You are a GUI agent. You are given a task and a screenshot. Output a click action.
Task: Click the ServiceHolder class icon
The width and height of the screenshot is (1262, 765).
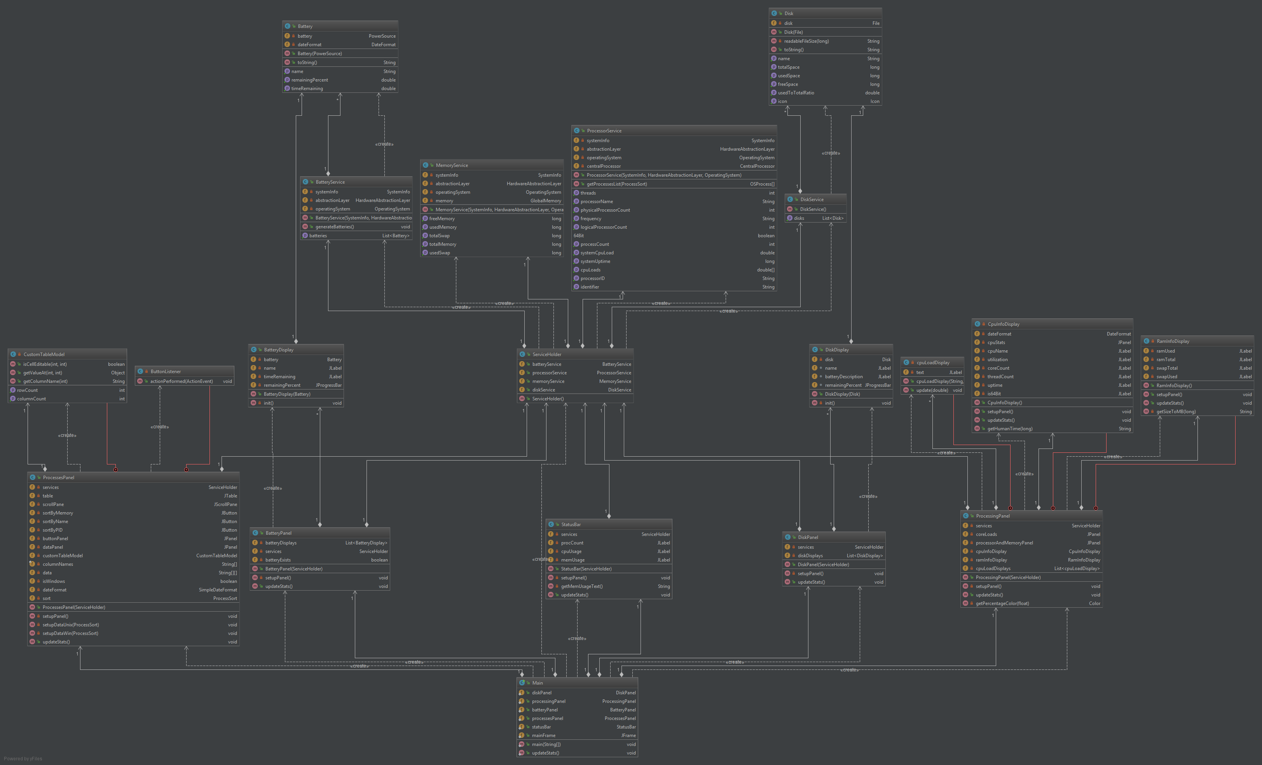tap(522, 354)
